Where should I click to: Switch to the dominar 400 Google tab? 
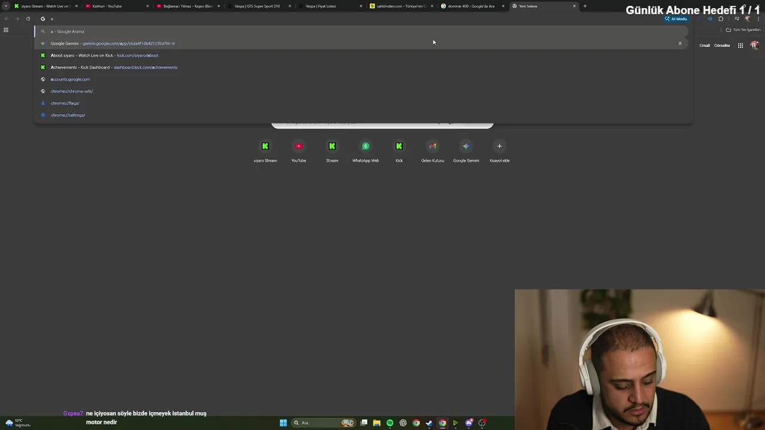tap(472, 6)
